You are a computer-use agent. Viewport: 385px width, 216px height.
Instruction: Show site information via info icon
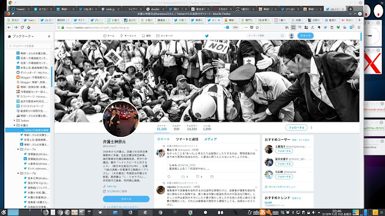(59, 28)
